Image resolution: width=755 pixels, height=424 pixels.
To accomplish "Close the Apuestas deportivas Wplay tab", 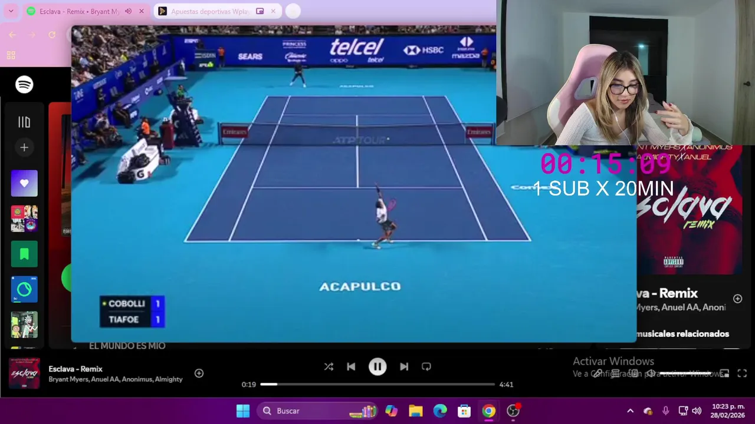I will coord(273,11).
